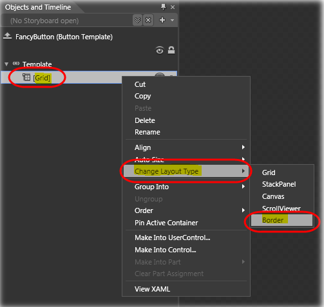This screenshot has width=324, height=307.
Task: Click the storyboard picker double-chevron icon
Action: pos(137,20)
